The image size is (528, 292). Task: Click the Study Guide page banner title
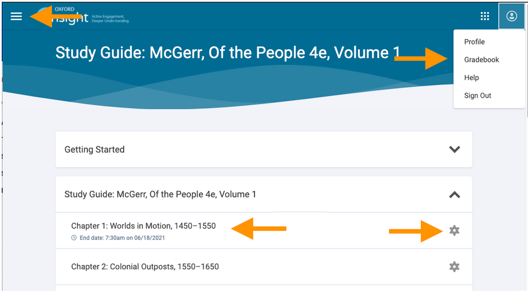point(228,53)
